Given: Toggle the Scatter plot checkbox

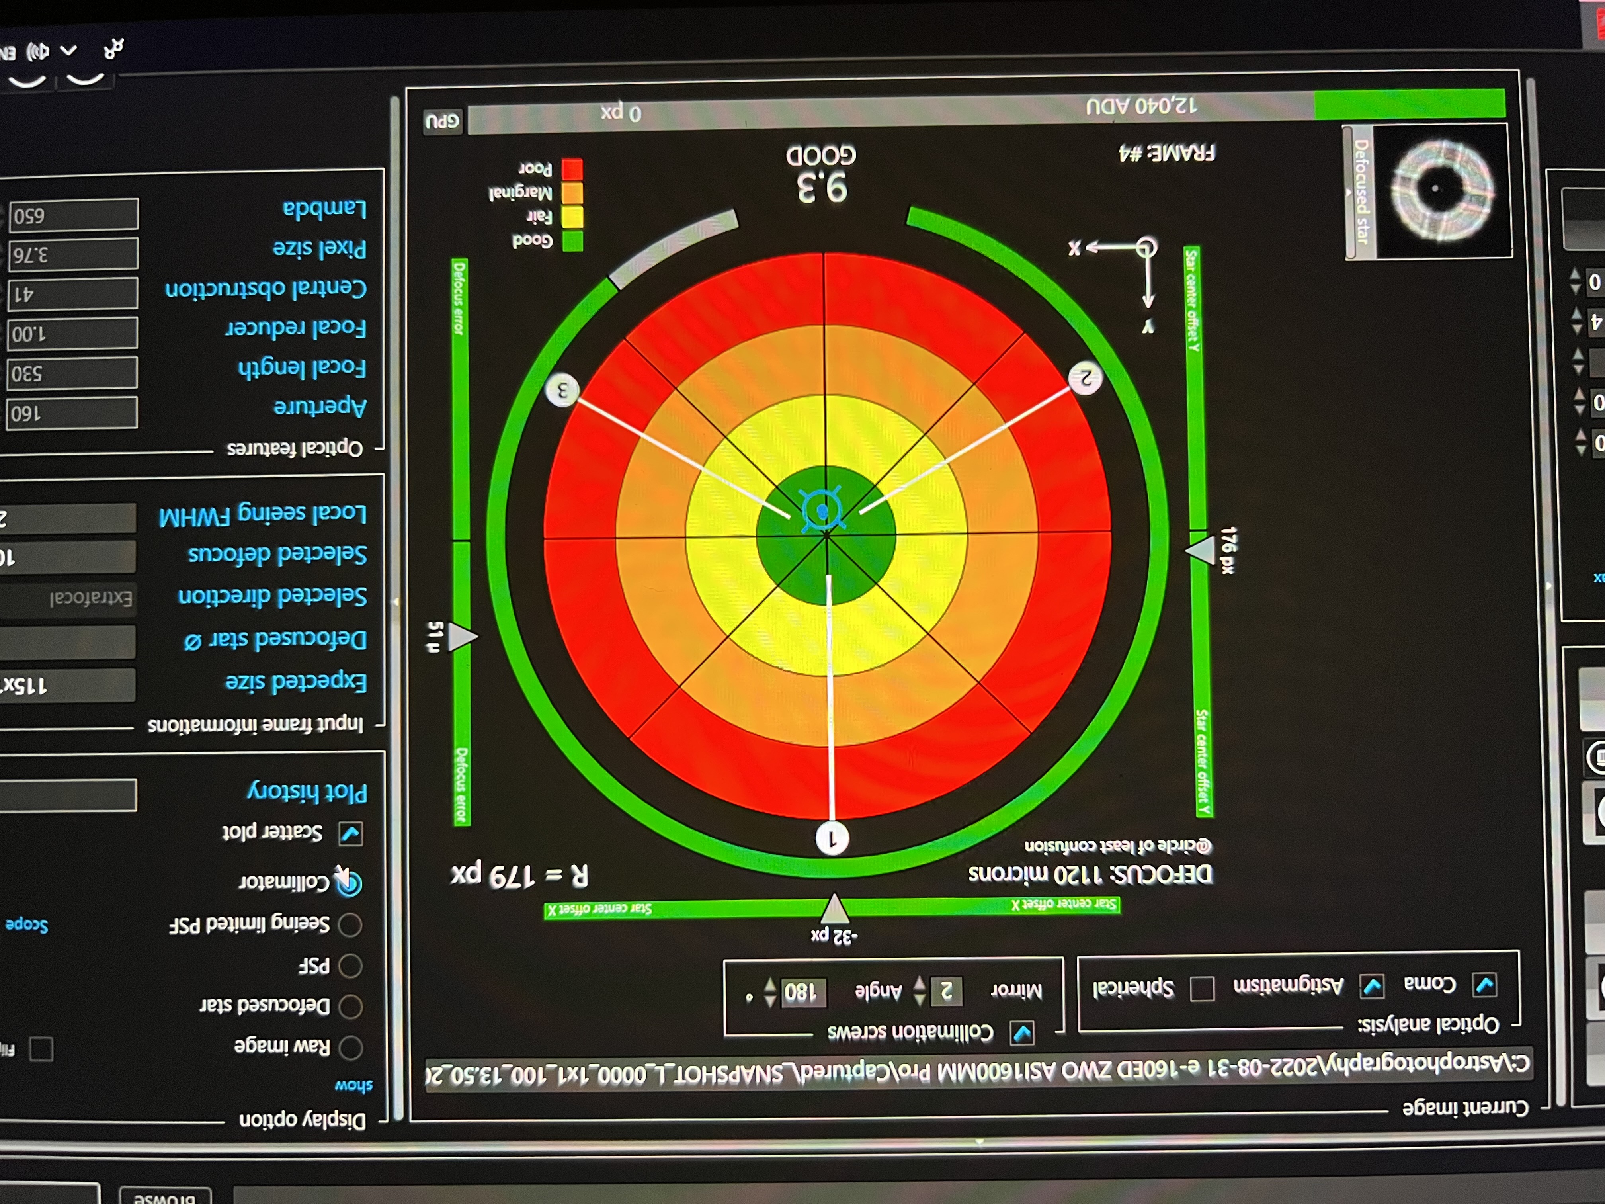Looking at the screenshot, I should (350, 833).
